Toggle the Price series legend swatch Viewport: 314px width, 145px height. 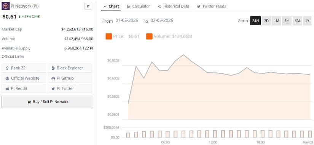(x=108, y=36)
